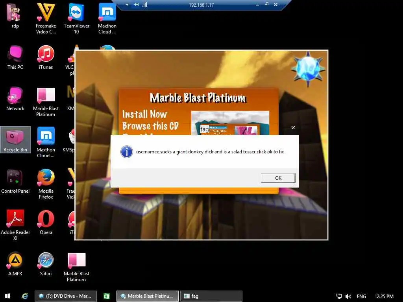
Task: Open TeamViewer 10 desktop shortcut
Action: point(76,18)
